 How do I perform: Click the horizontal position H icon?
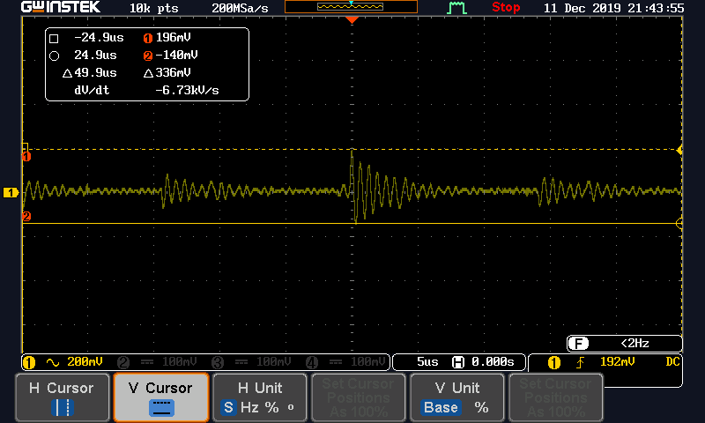point(458,362)
